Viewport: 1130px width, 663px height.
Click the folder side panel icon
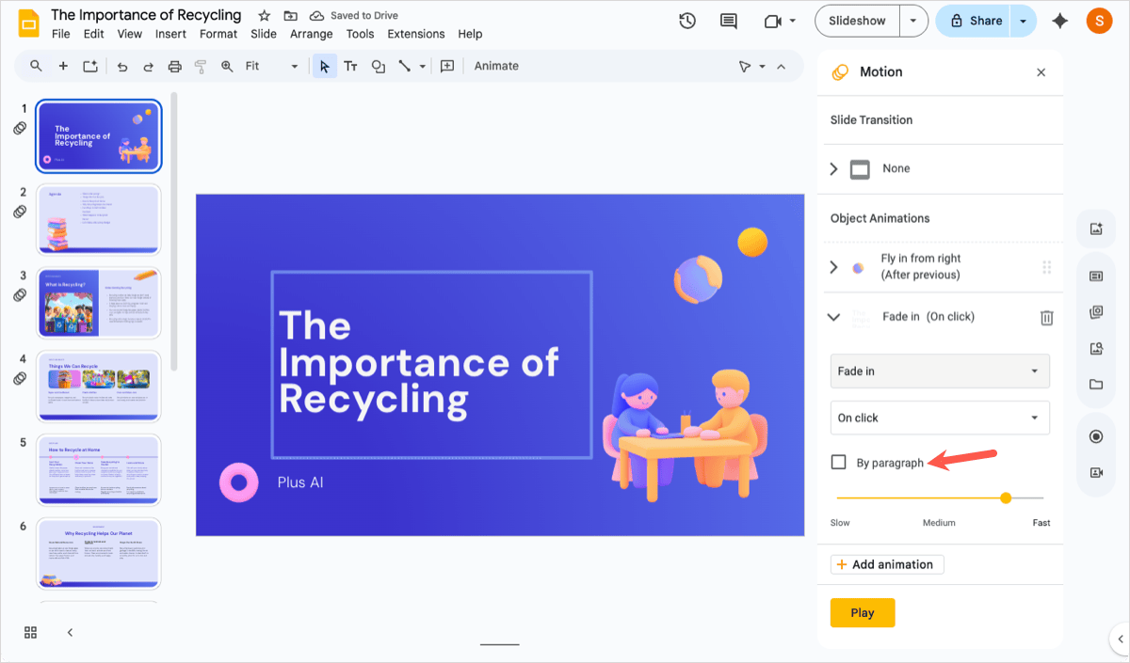point(1096,384)
